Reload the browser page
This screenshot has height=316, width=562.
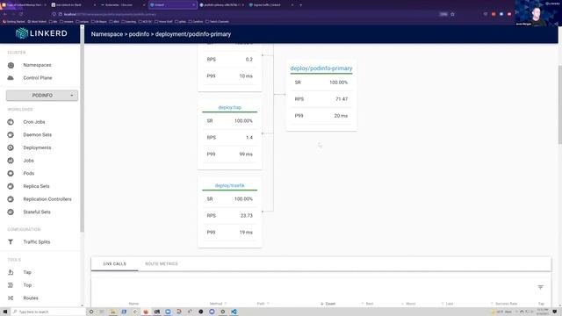tap(21, 14)
